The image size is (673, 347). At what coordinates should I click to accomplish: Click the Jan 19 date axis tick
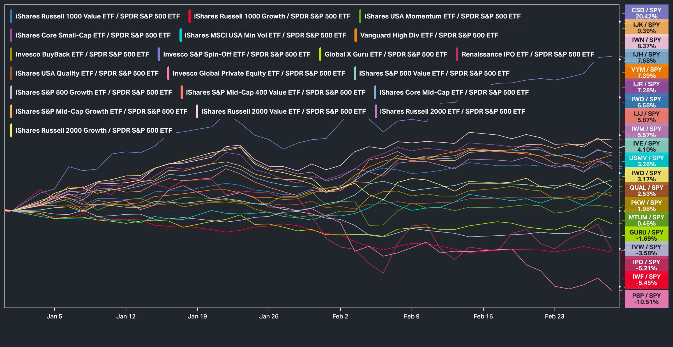[197, 316]
